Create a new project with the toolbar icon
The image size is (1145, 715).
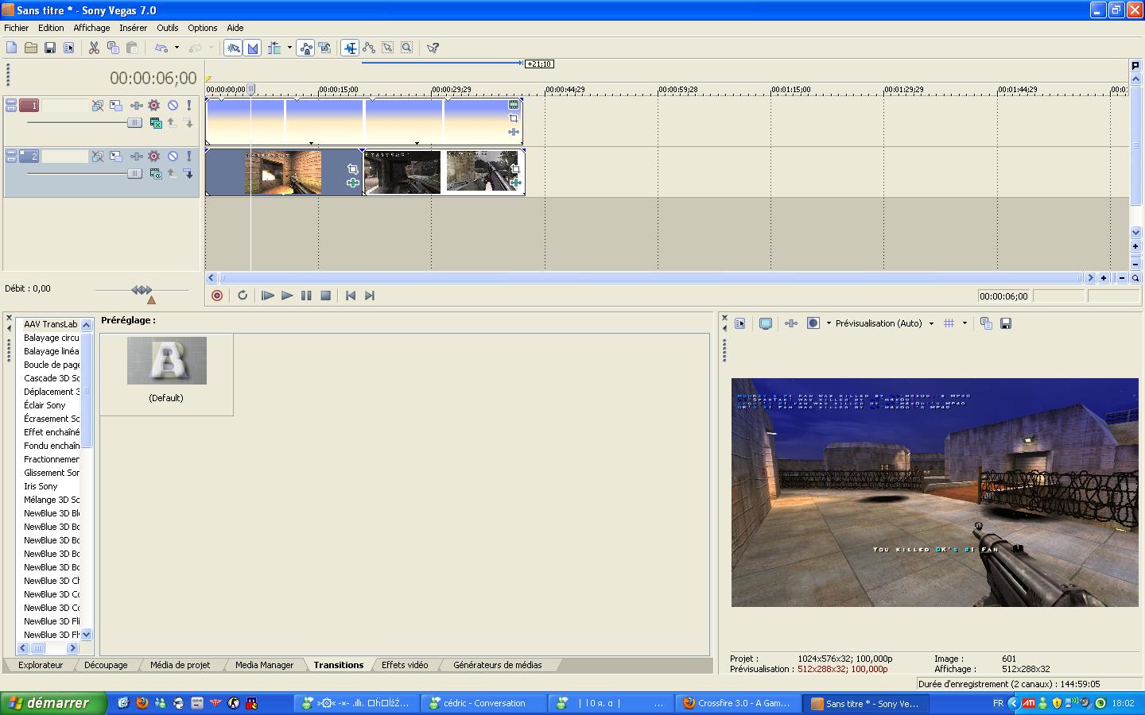coord(12,48)
